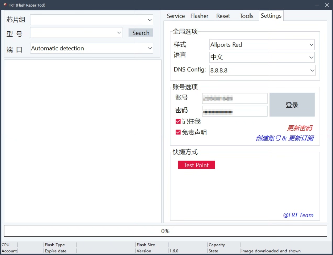Open the Flasher tab
The image size is (333, 255).
click(x=199, y=16)
